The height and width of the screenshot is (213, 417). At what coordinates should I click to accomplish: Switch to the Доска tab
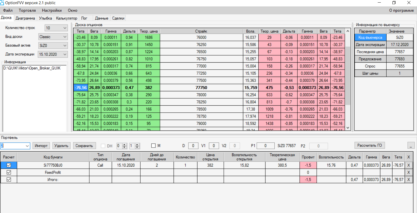click(x=6, y=18)
